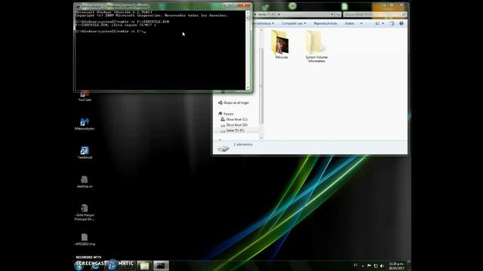Open the volume speaker tray icon

coord(382,266)
